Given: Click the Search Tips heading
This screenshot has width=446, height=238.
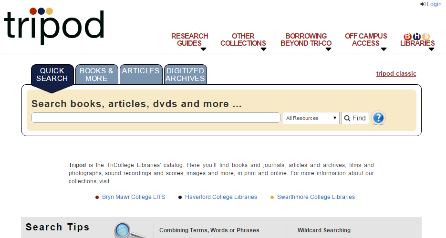Looking at the screenshot, I should pos(57,227).
